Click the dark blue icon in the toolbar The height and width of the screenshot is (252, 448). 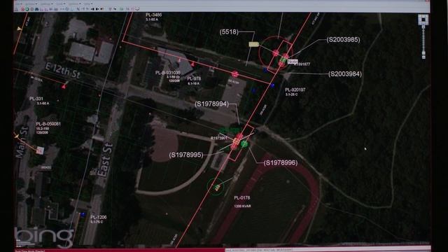pos(37,9)
